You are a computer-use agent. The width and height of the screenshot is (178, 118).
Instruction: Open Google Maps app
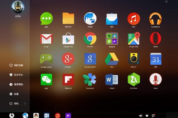(133, 38)
